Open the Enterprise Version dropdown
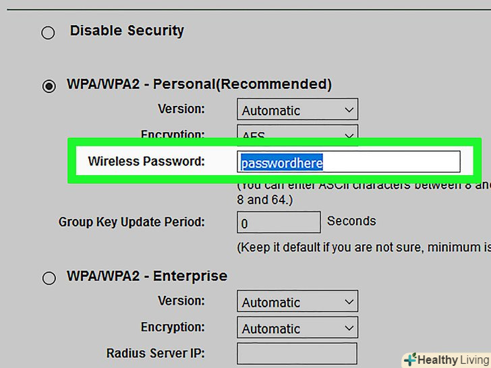Screen dimensions: 491x368 (x=297, y=303)
